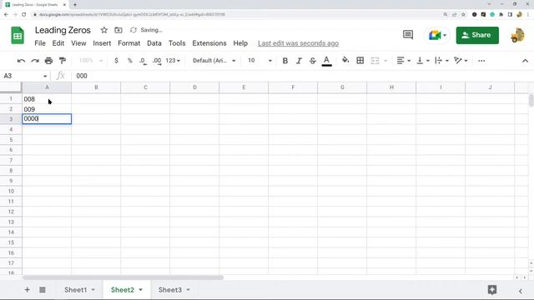Switch to the Sheet3 tab

pos(170,290)
